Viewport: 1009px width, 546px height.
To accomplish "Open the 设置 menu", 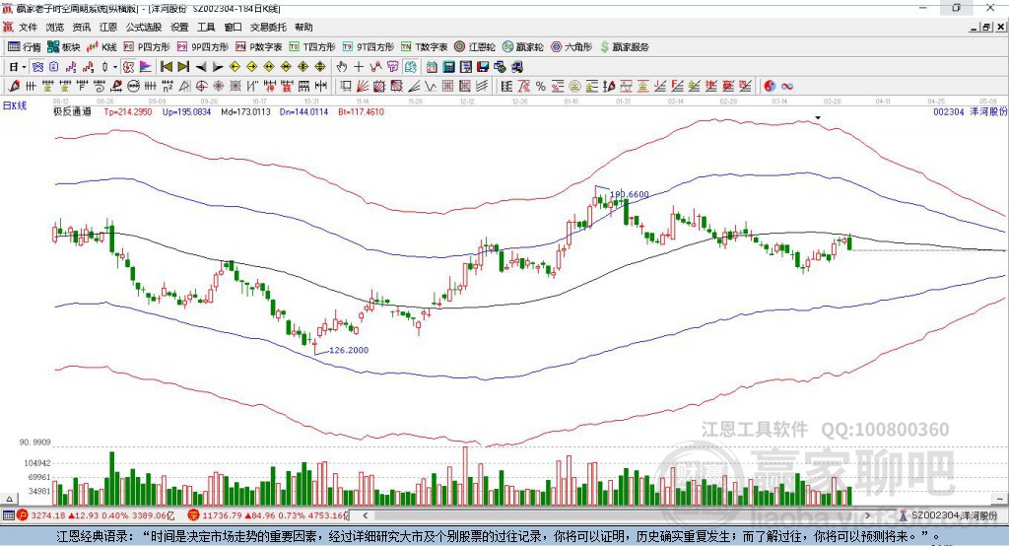I will [x=179, y=27].
